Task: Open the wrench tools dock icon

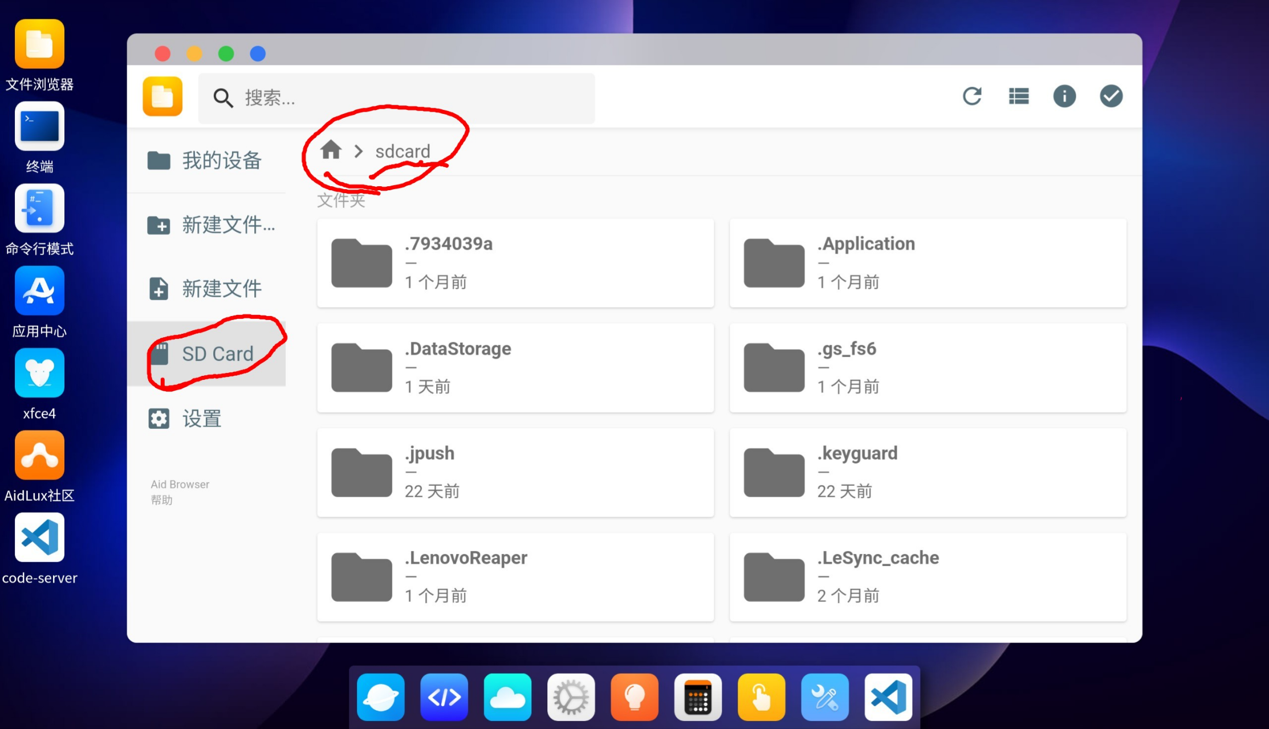Action: 825,697
